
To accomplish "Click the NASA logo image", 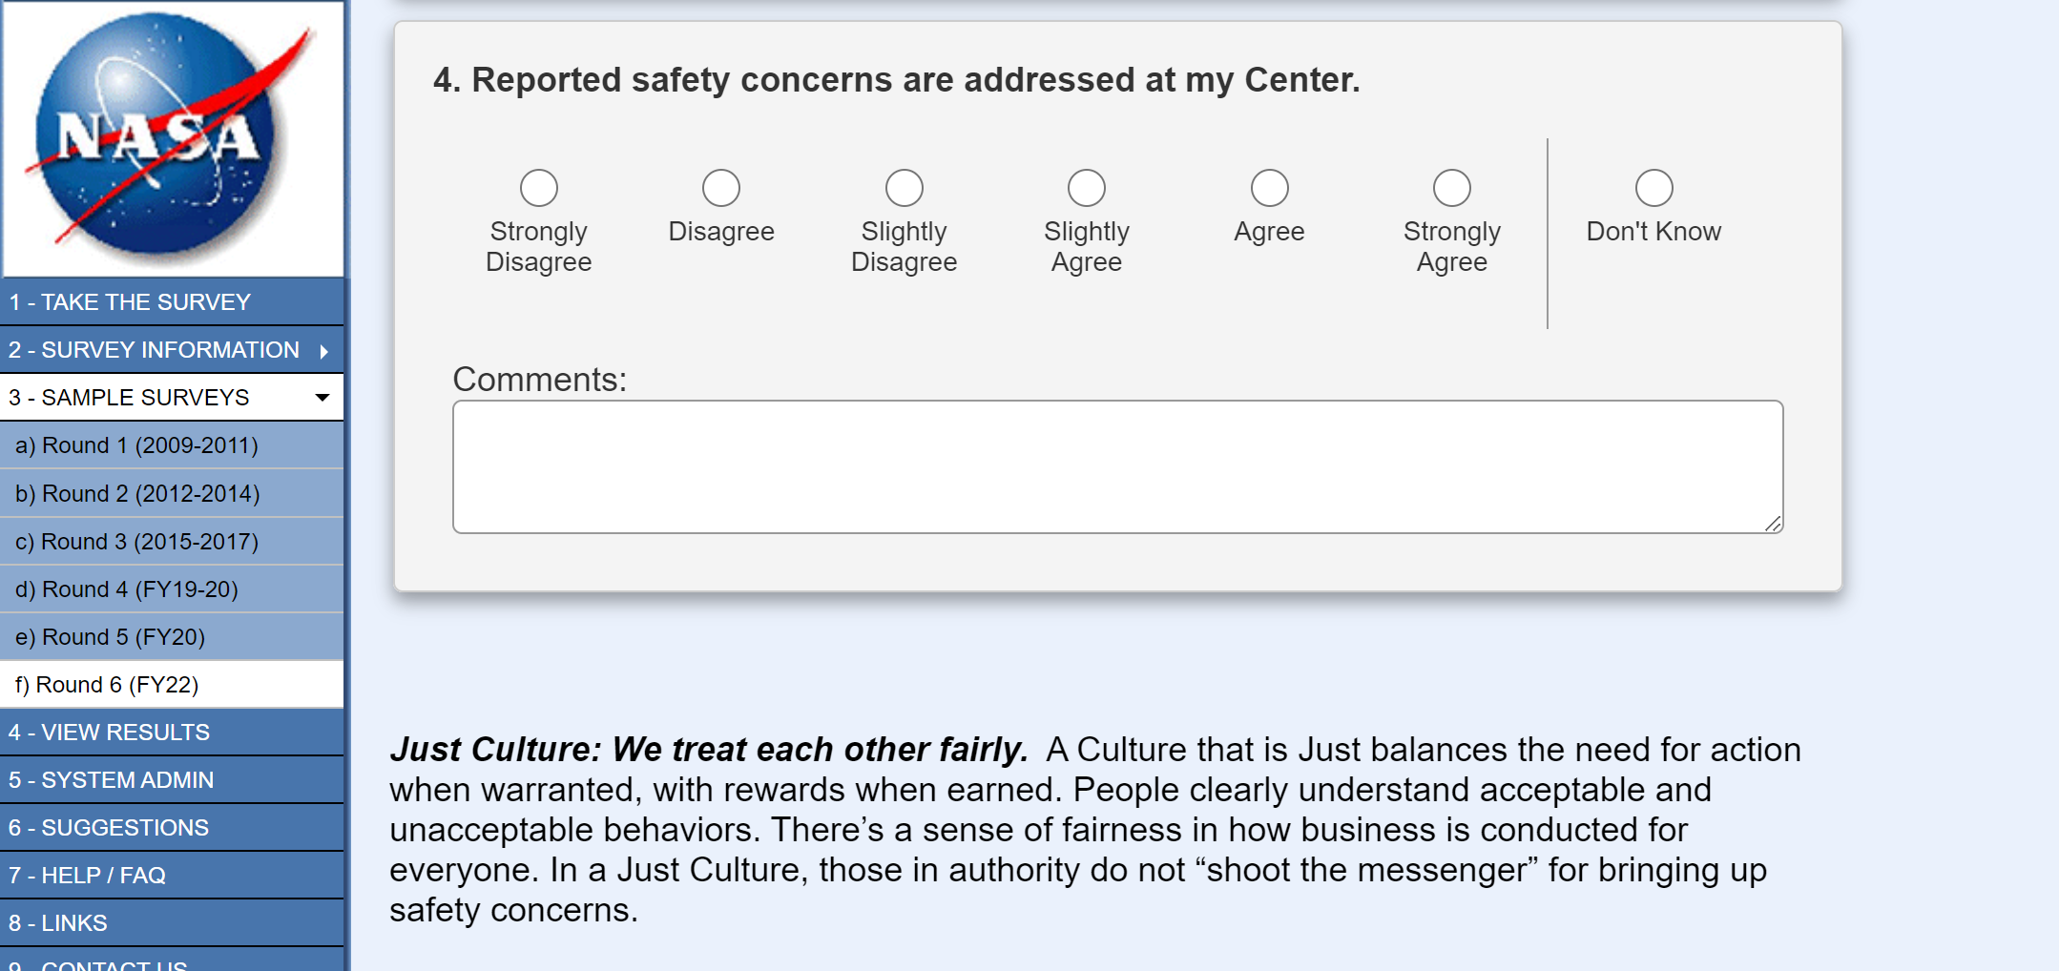I will coord(172,139).
